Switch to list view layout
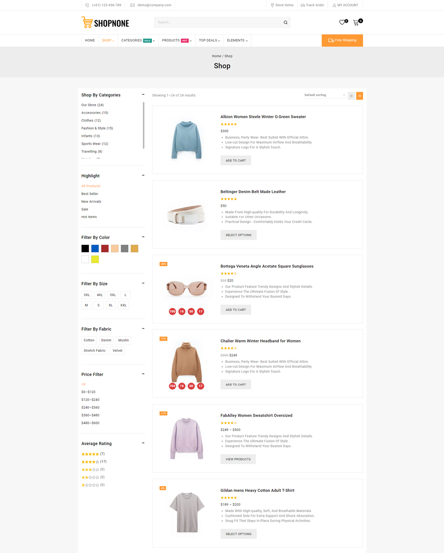 360,96
